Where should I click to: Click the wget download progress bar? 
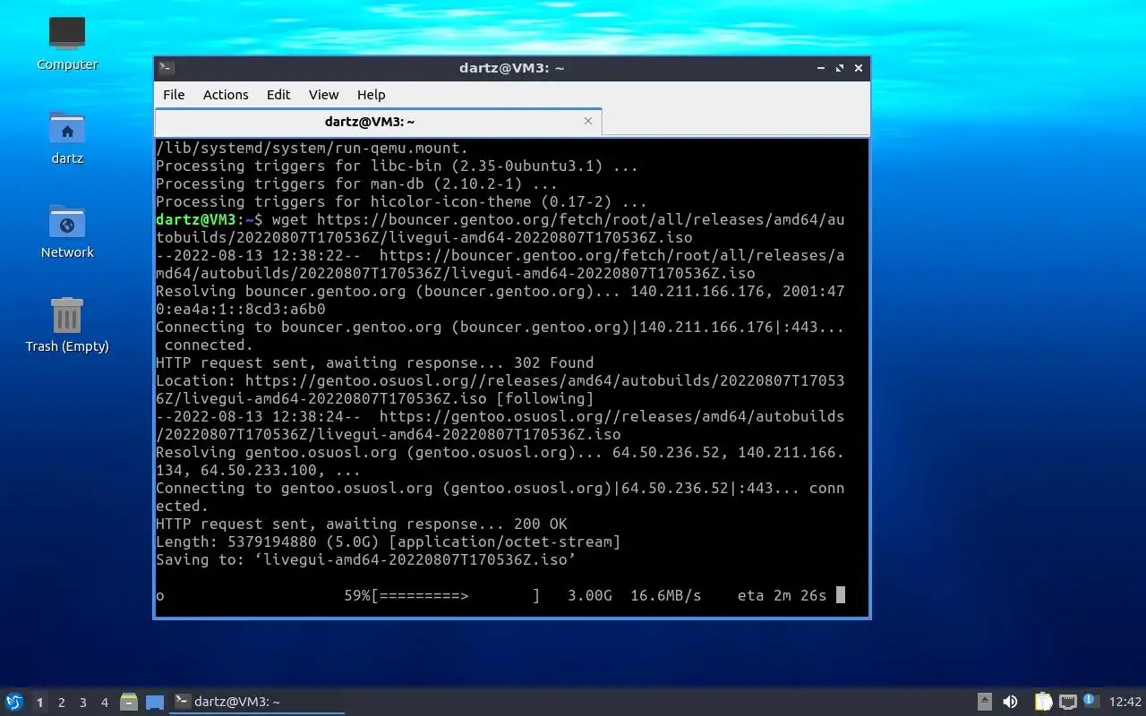[x=456, y=595]
